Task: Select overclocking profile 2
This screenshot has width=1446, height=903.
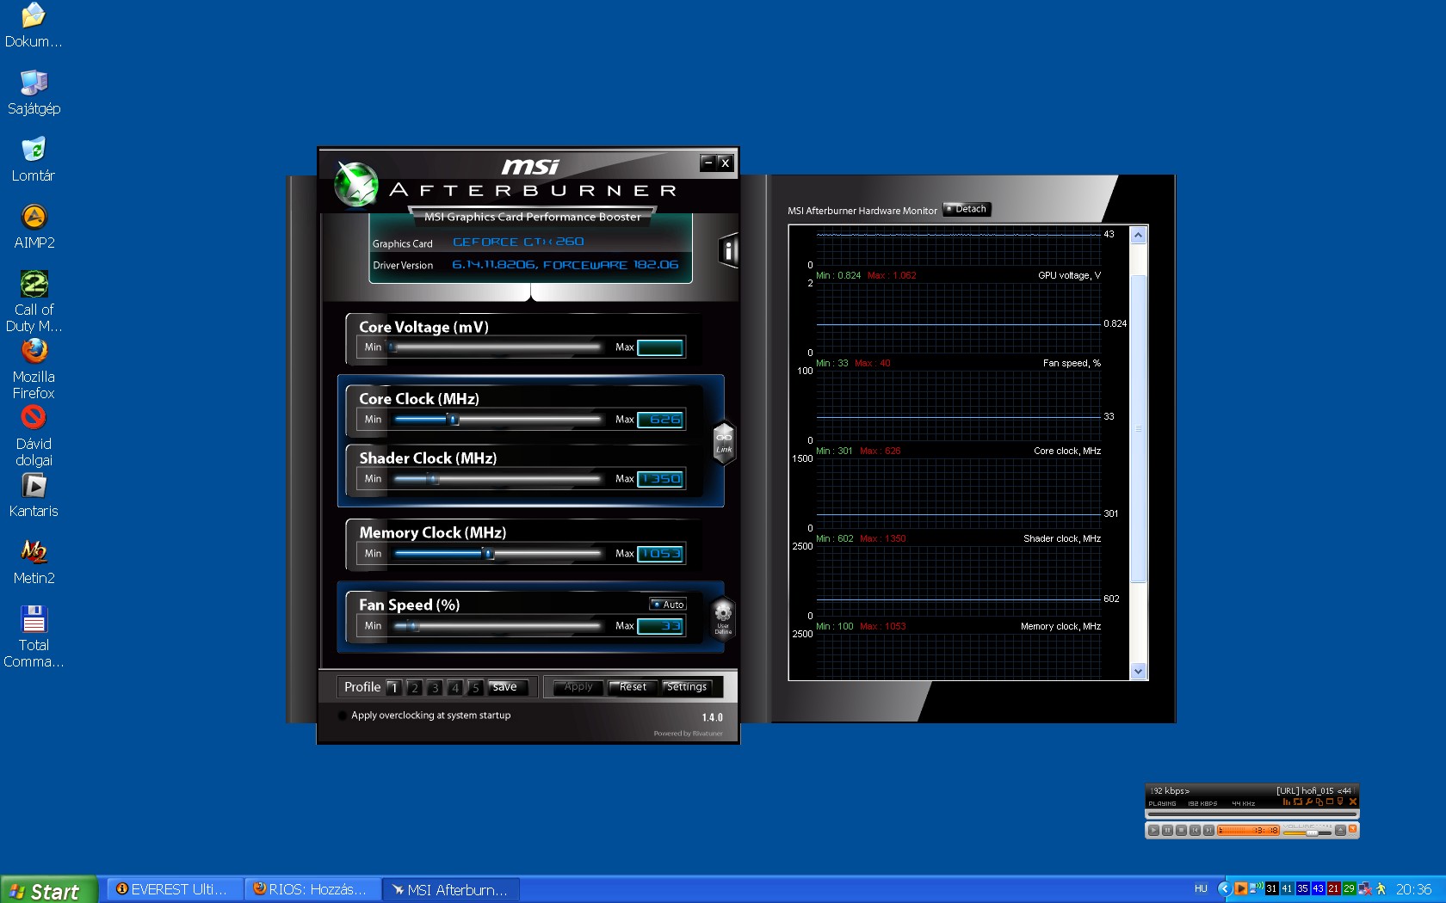Action: pos(414,687)
